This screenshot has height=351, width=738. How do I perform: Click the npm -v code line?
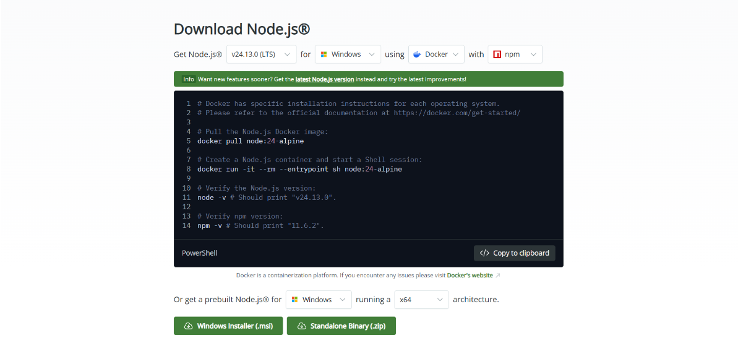pos(261,226)
